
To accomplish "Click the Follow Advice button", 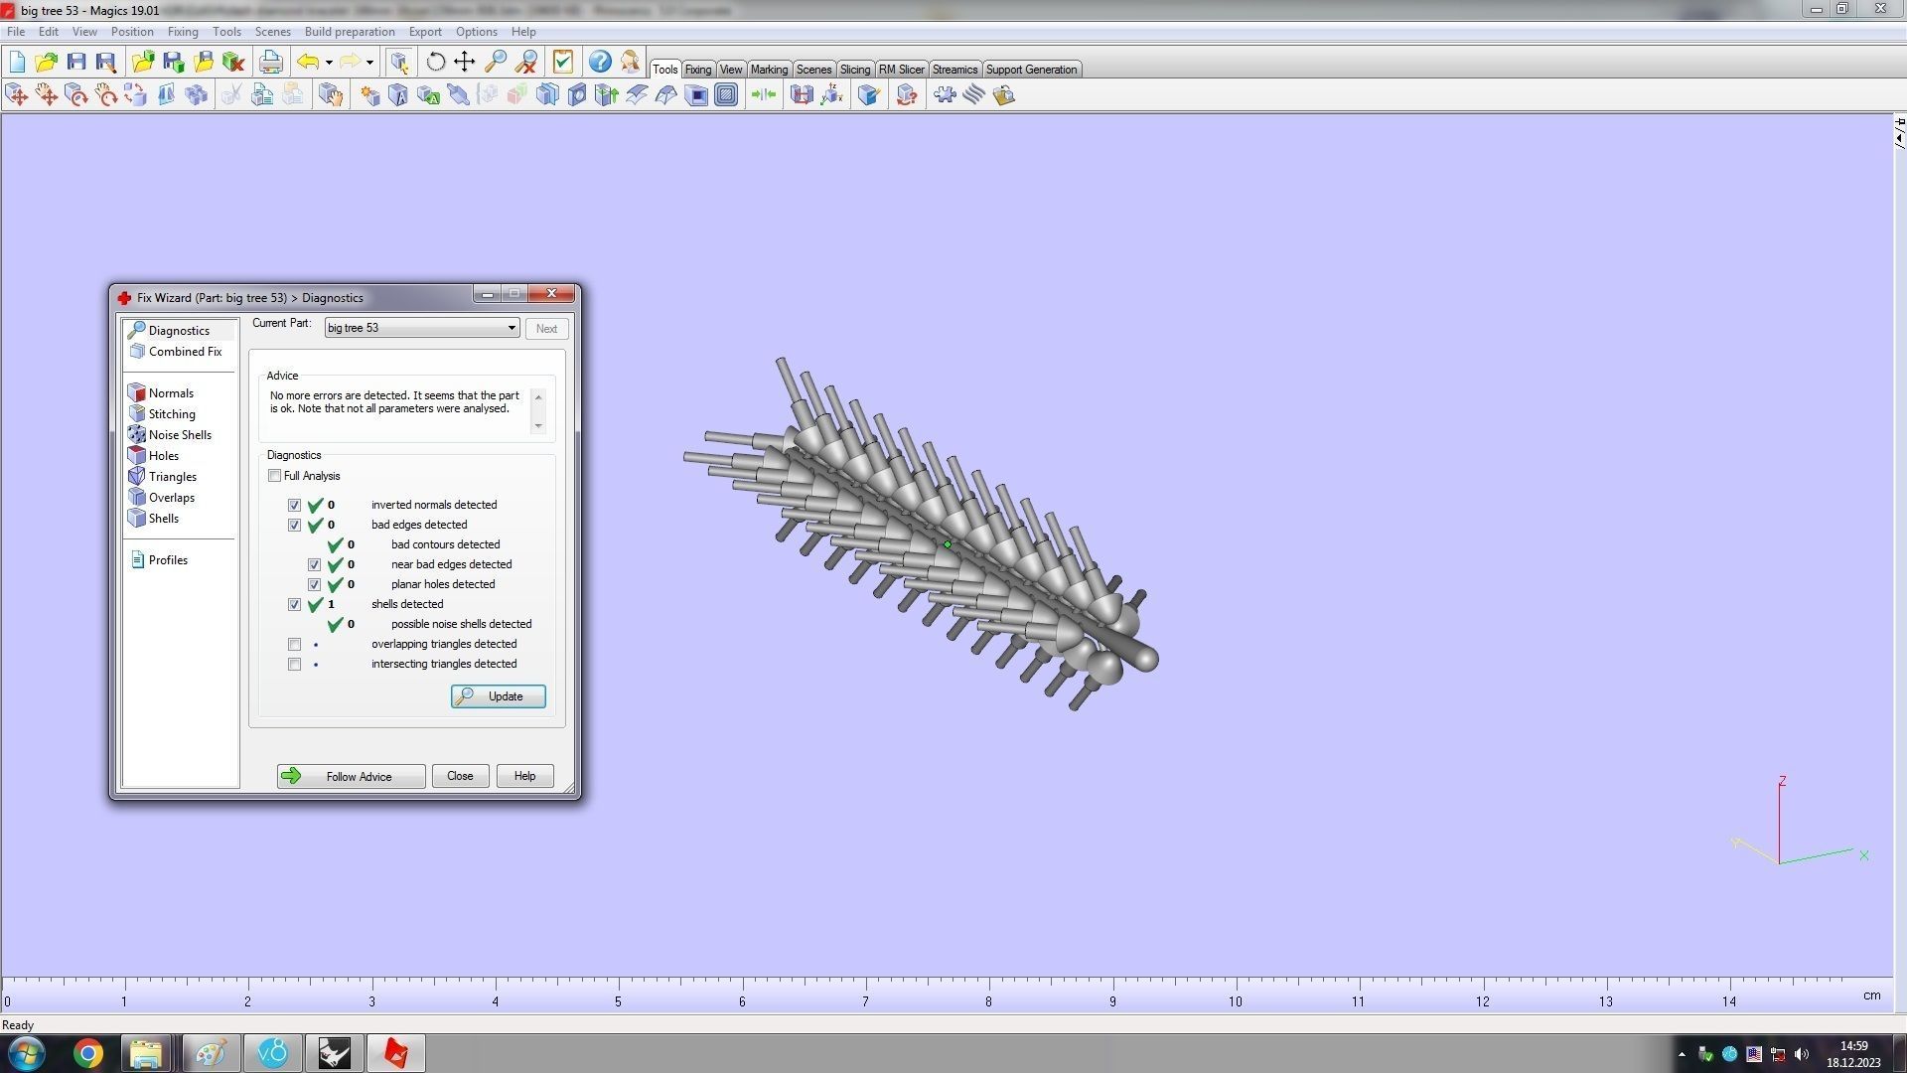I will point(351,777).
